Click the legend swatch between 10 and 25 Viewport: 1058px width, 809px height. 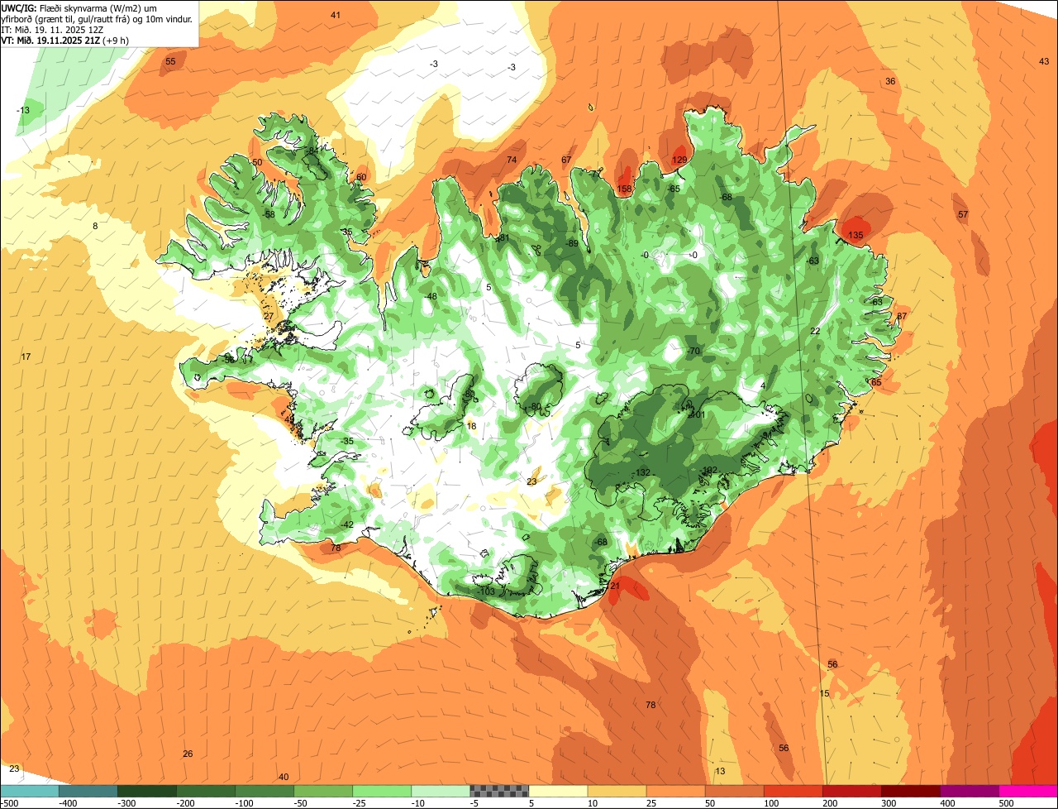pos(617,791)
